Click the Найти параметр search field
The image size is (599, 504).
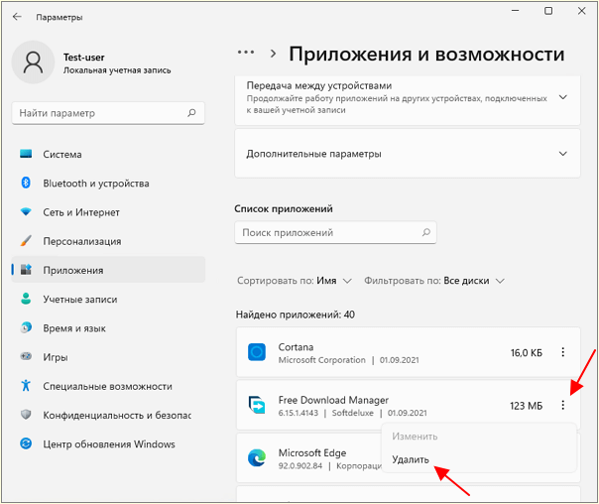click(108, 113)
